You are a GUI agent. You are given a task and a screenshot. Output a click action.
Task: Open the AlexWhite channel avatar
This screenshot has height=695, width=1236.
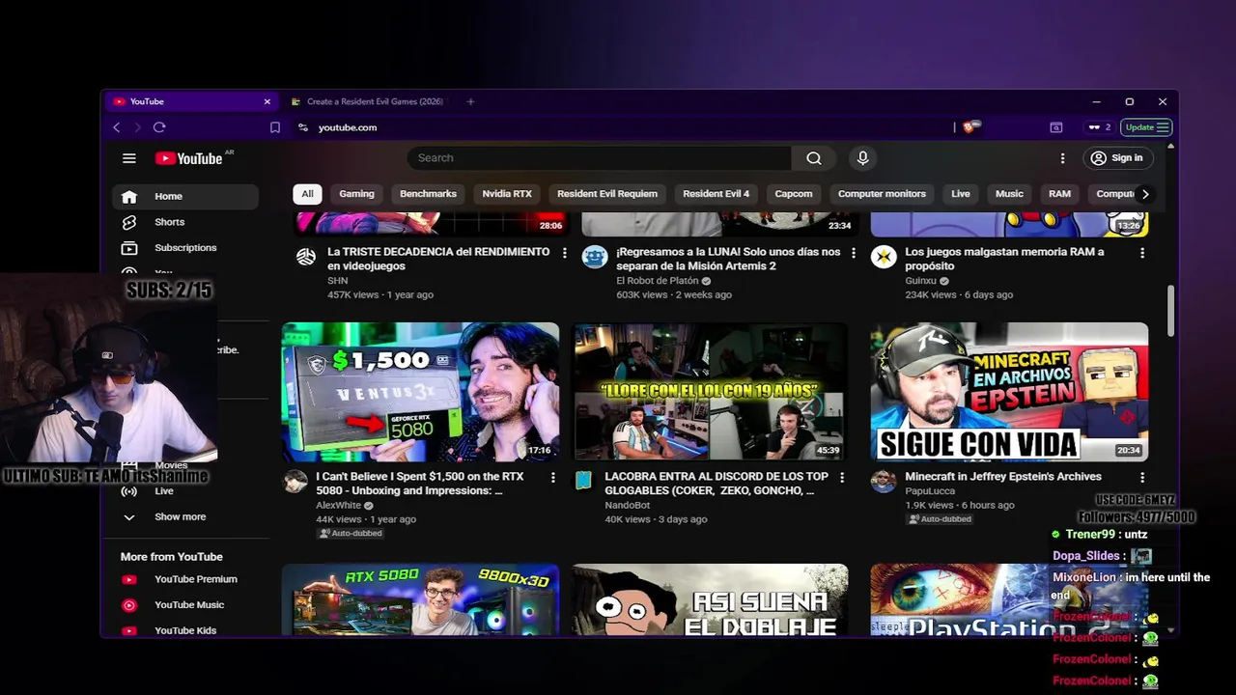point(295,482)
